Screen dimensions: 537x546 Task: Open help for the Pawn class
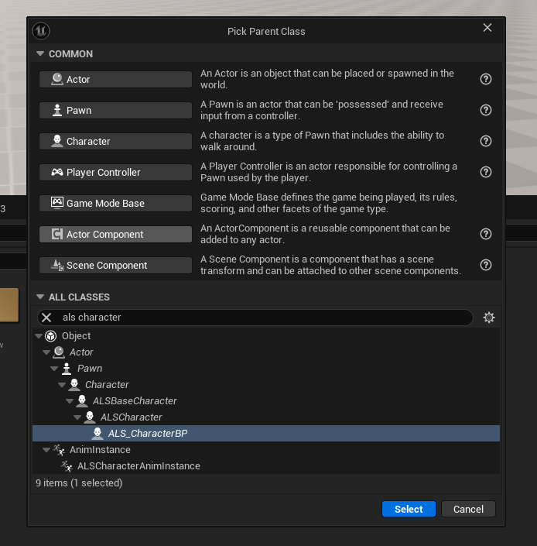tap(485, 110)
